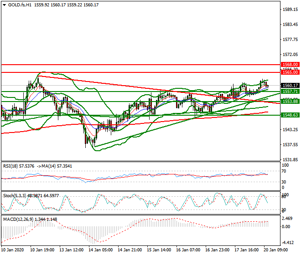Screen dimensions: 301x255
Task: Click the 14 Jan 21:00 time axis label
Action: coord(130,250)
